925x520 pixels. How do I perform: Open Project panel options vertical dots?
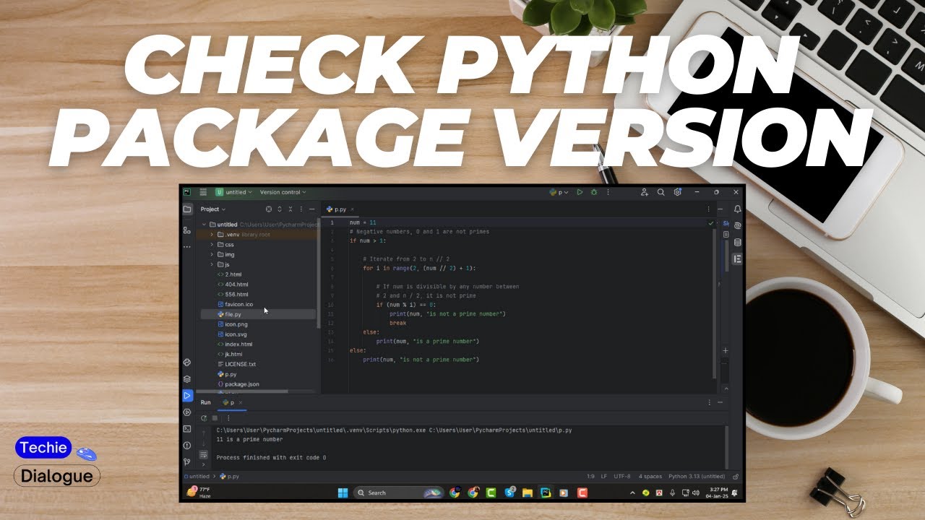point(301,209)
